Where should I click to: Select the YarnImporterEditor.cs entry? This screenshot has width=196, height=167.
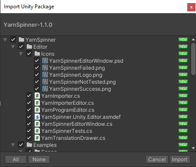(68, 103)
